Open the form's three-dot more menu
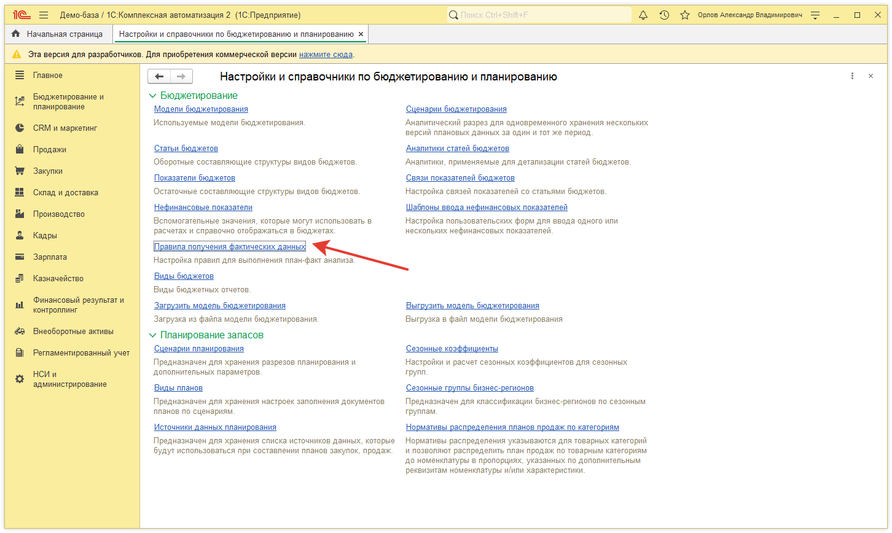This screenshot has height=533, width=892. tap(852, 76)
